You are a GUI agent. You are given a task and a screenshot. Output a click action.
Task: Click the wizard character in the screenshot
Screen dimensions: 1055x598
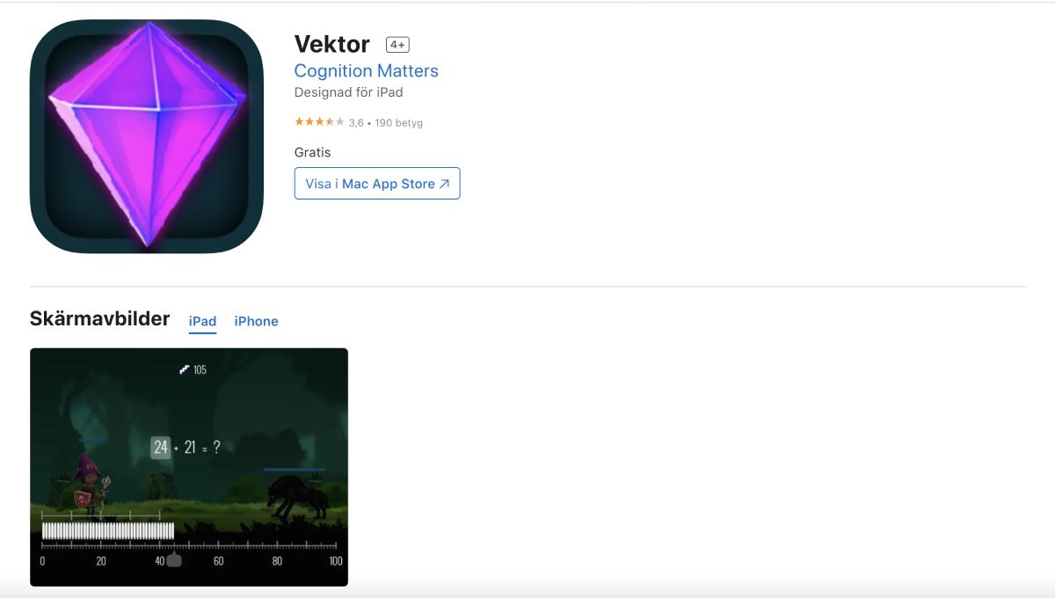pos(91,484)
